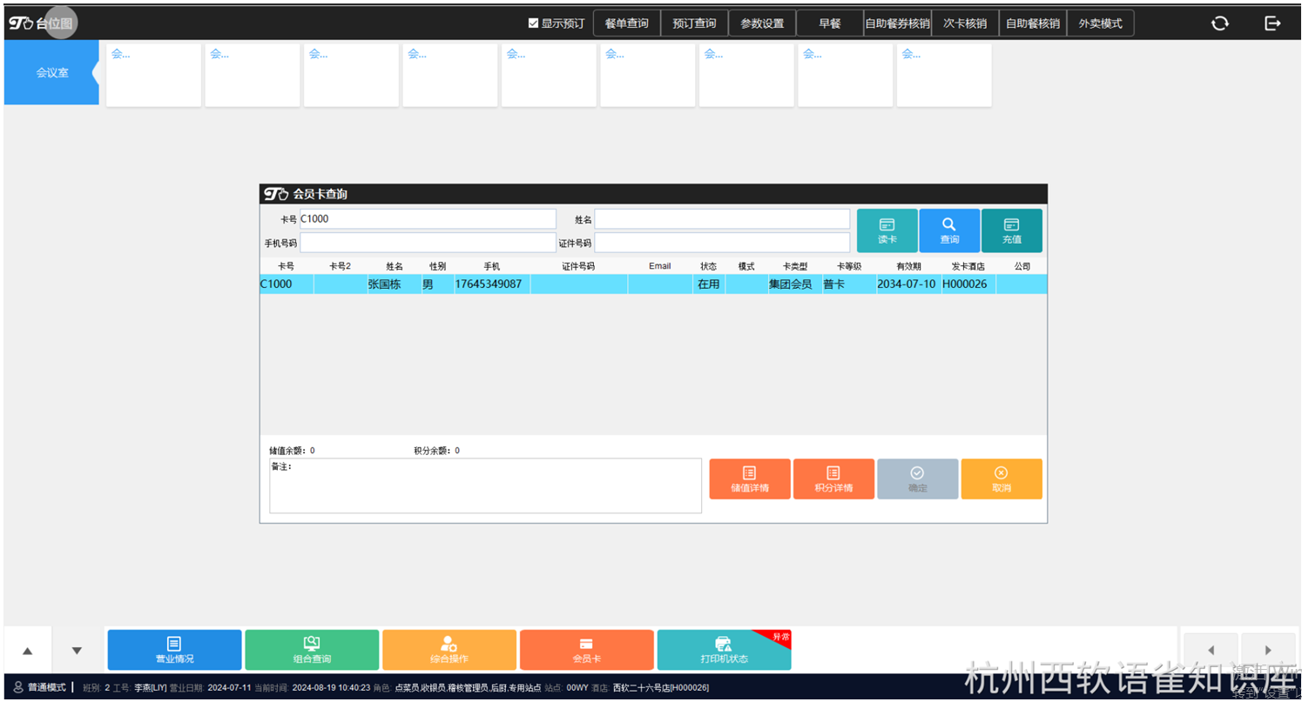Click the 组合查询 button
The width and height of the screenshot is (1302, 702).
312,650
